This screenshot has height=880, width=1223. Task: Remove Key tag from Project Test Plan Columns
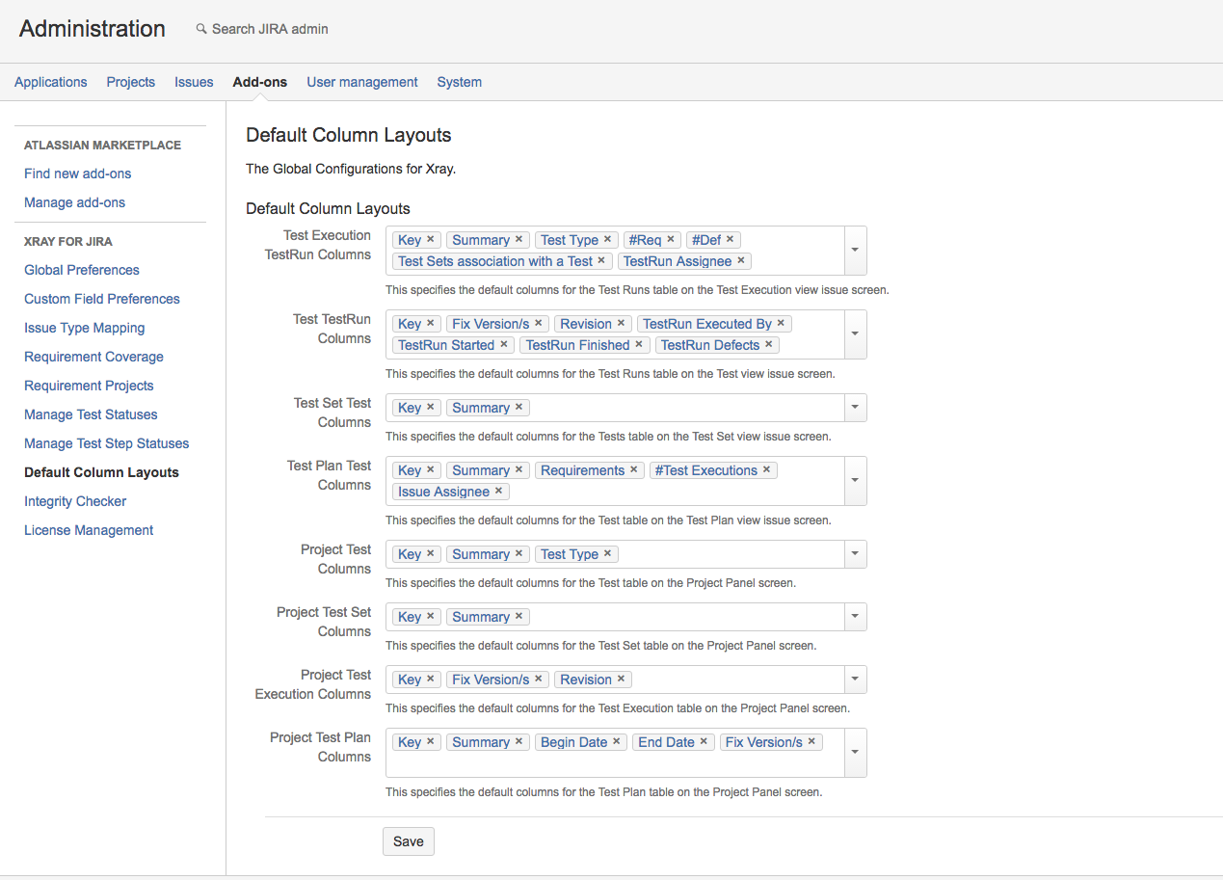pos(431,741)
